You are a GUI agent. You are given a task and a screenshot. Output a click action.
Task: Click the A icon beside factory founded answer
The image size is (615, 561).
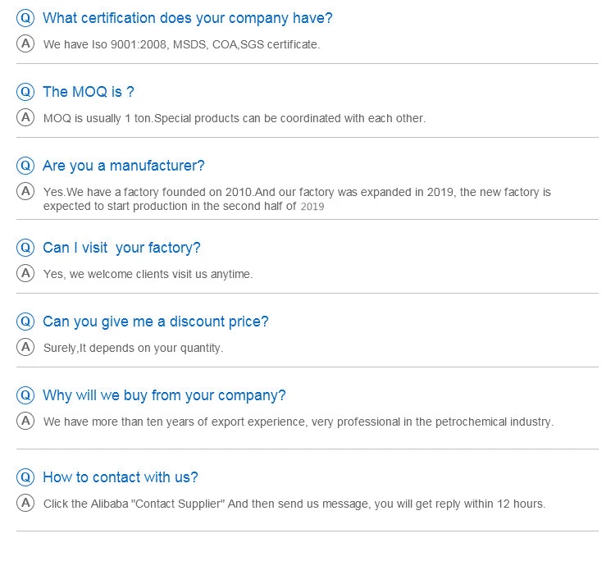(25, 191)
